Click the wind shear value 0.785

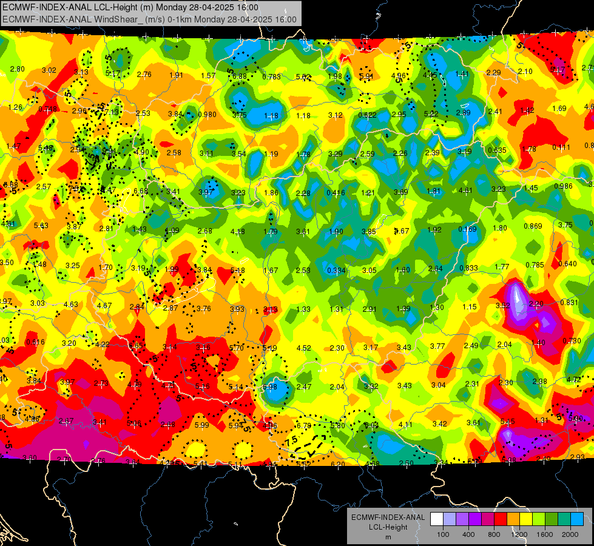535,265
